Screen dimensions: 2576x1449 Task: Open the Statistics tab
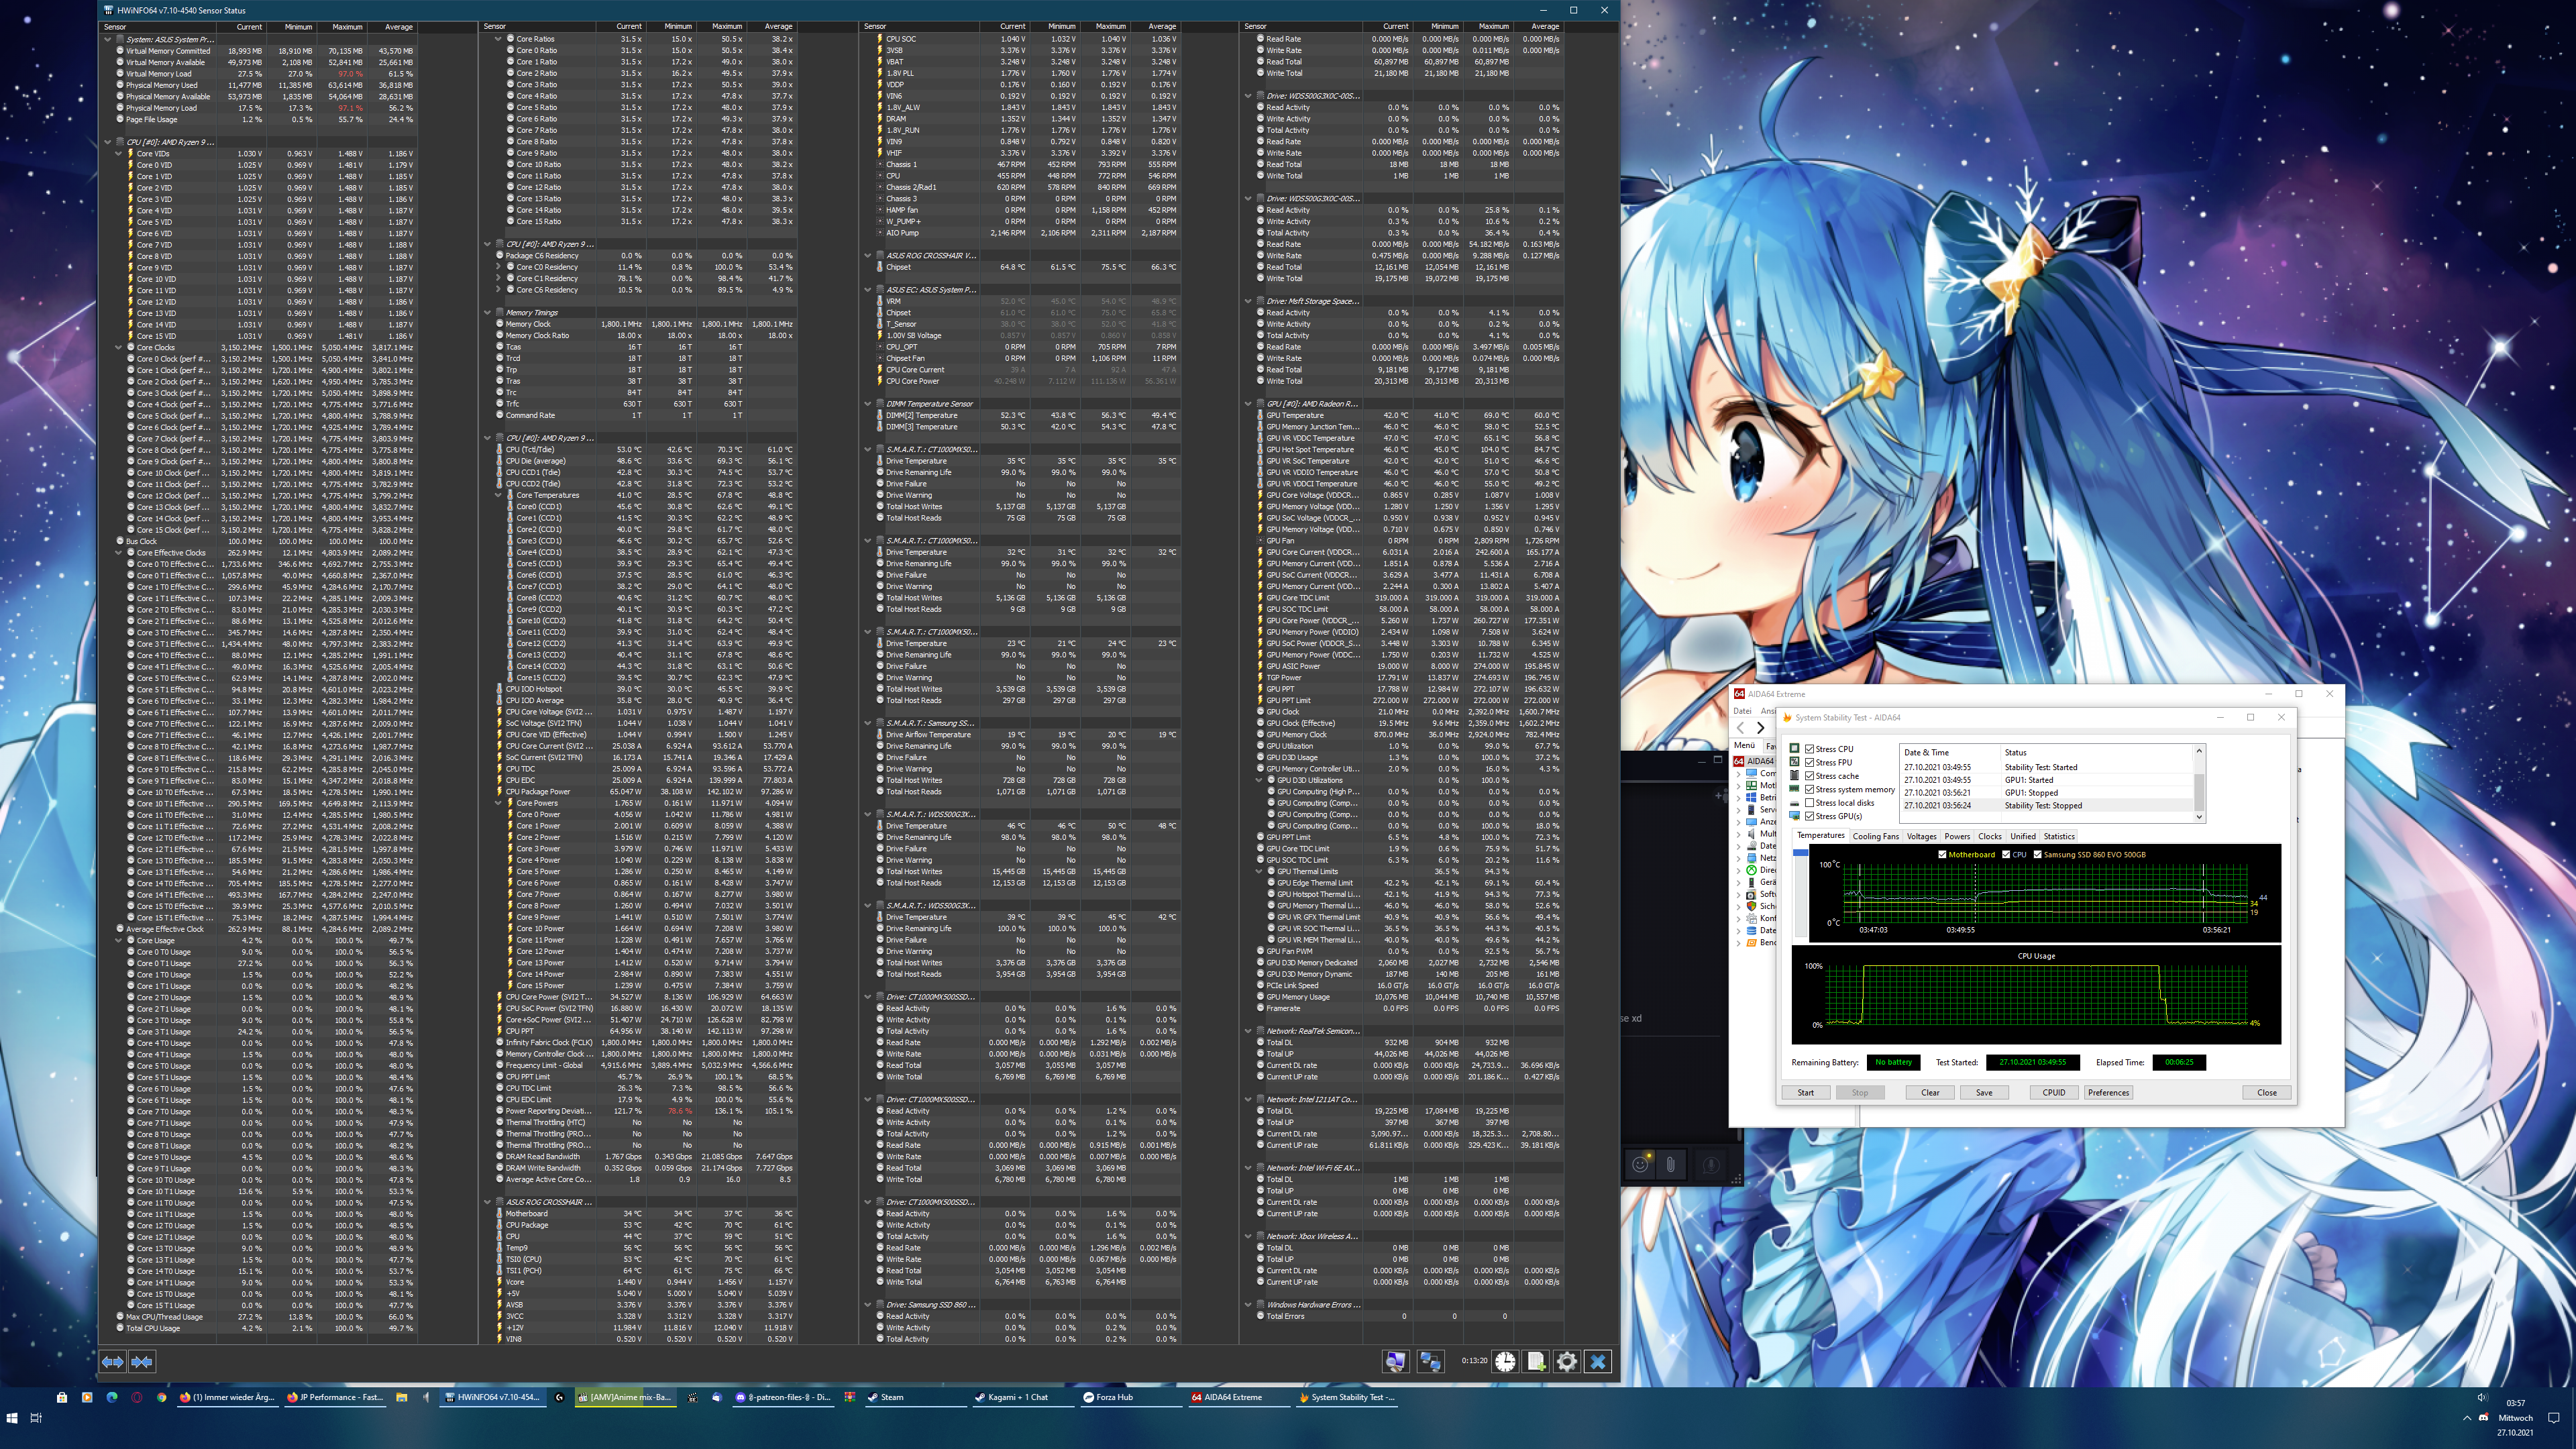(2059, 836)
